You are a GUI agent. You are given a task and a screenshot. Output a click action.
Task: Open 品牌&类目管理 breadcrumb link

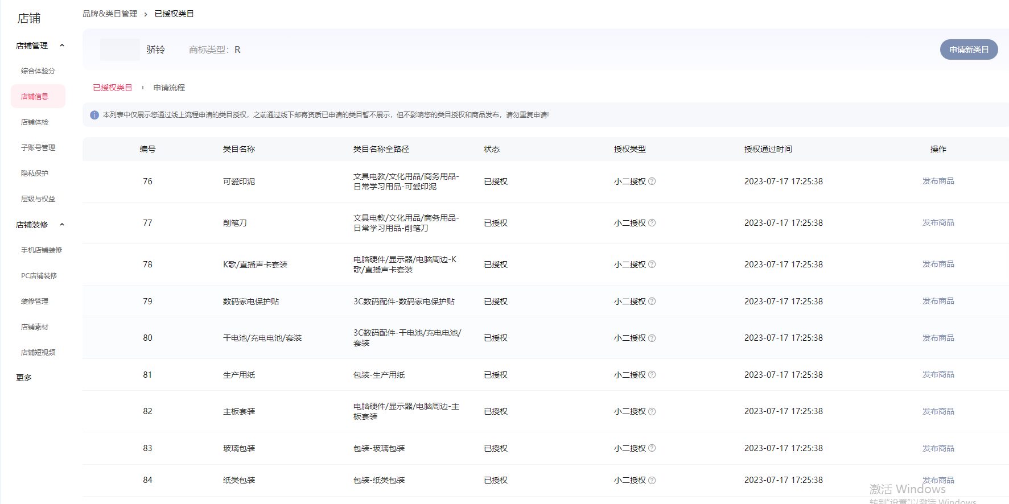110,14
